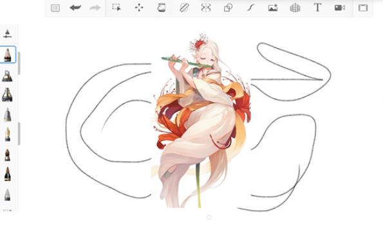Choose the Flood Fill bucket tool
Screen dimensions: 383x235
(161, 8)
